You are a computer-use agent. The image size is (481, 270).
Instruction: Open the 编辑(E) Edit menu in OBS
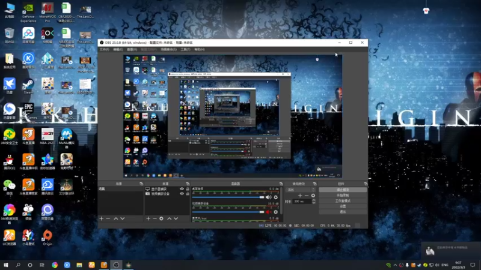point(118,49)
